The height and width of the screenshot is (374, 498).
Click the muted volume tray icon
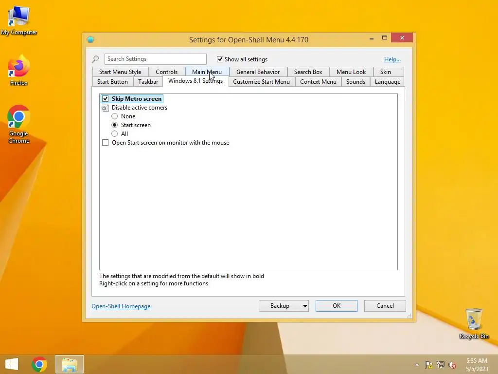[x=452, y=365]
